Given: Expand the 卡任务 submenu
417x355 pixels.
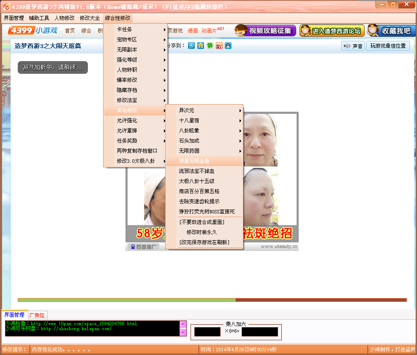Looking at the screenshot, I should pyautogui.click(x=135, y=30).
